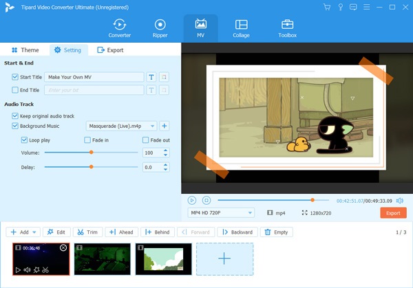Click the register key icon

(340, 7)
